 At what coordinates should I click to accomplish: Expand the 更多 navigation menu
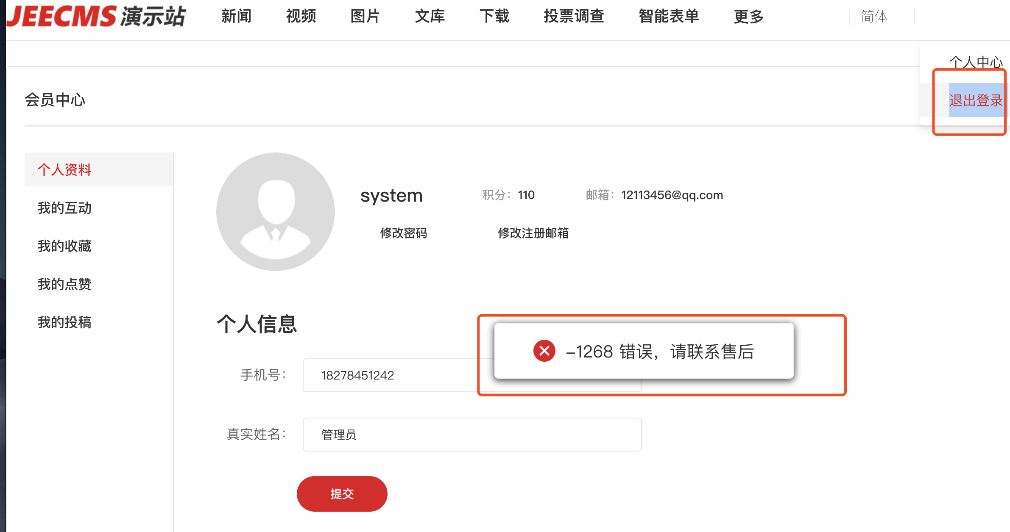pyautogui.click(x=748, y=17)
